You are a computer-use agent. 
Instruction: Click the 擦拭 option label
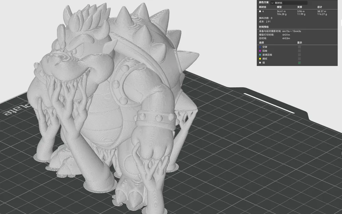(265, 59)
